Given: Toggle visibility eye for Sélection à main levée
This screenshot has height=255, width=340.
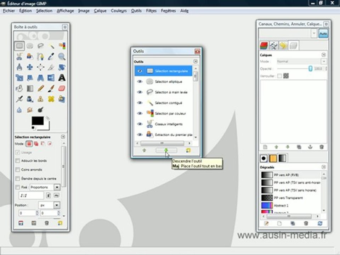Looking at the screenshot, I should 140,92.
